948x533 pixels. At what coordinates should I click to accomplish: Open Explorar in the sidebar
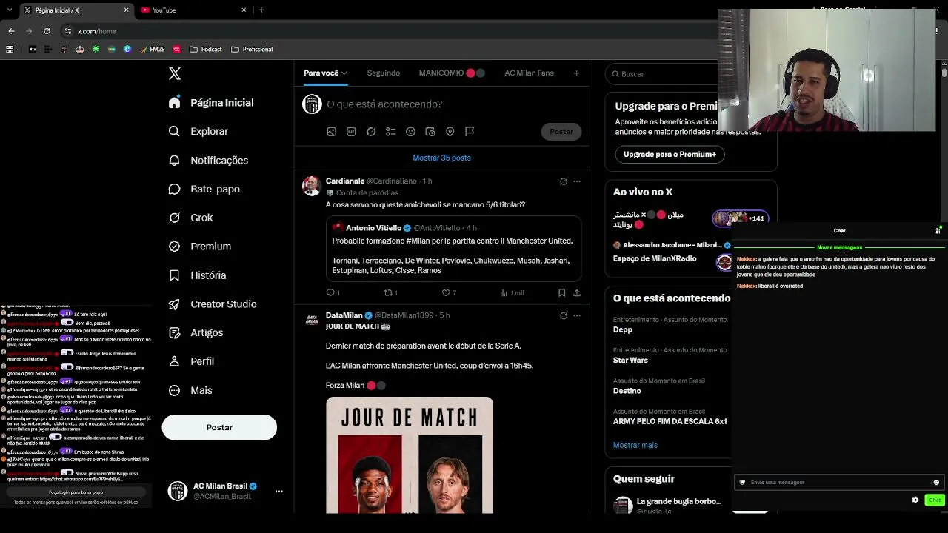(x=198, y=131)
